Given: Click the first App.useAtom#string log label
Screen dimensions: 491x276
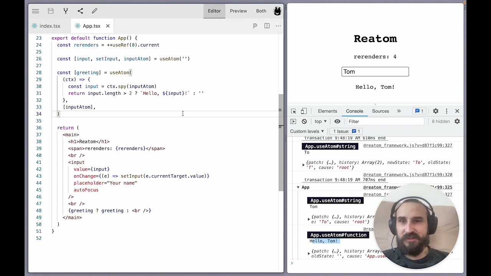Looking at the screenshot, I should tap(330, 146).
